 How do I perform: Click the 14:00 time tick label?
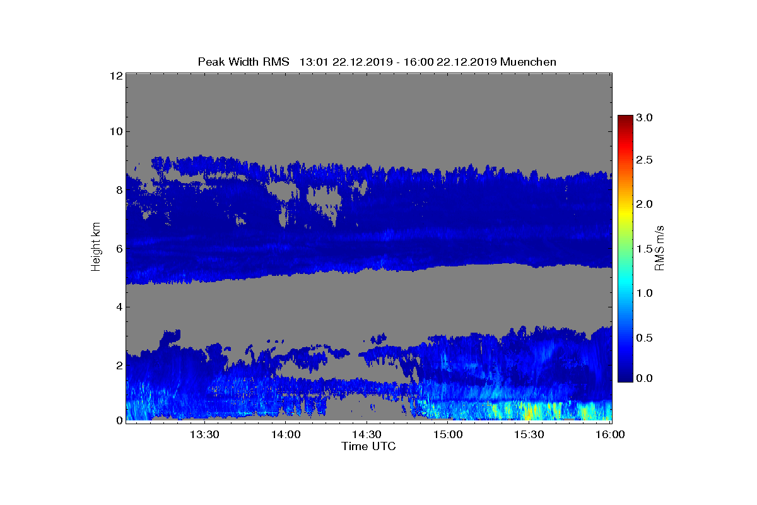[x=285, y=434]
